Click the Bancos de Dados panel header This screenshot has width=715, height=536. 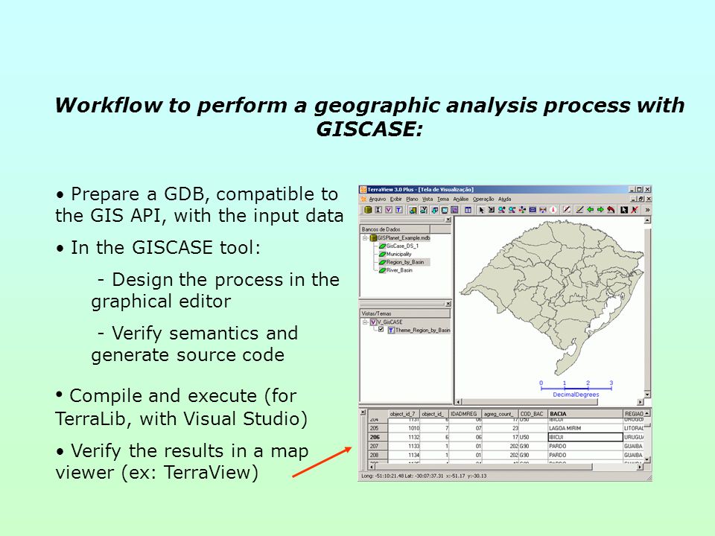click(x=395, y=229)
